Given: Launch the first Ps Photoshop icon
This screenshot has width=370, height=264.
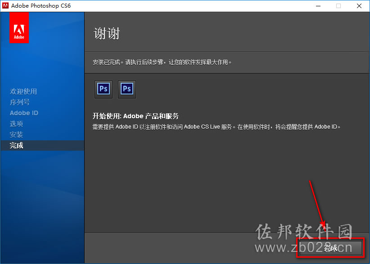Looking at the screenshot, I should [x=104, y=89].
